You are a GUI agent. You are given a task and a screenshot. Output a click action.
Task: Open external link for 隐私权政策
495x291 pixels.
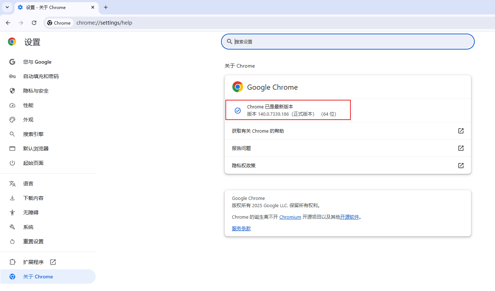pyautogui.click(x=461, y=165)
